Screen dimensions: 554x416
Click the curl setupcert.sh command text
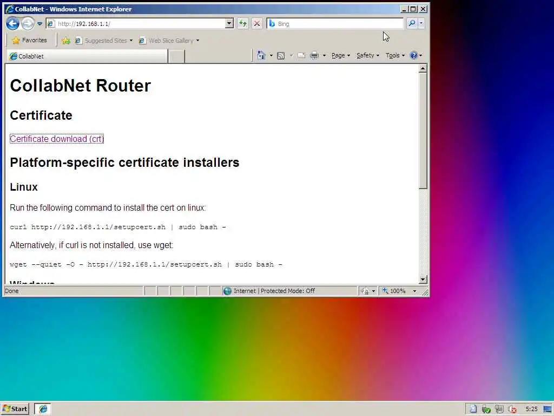[x=117, y=227]
